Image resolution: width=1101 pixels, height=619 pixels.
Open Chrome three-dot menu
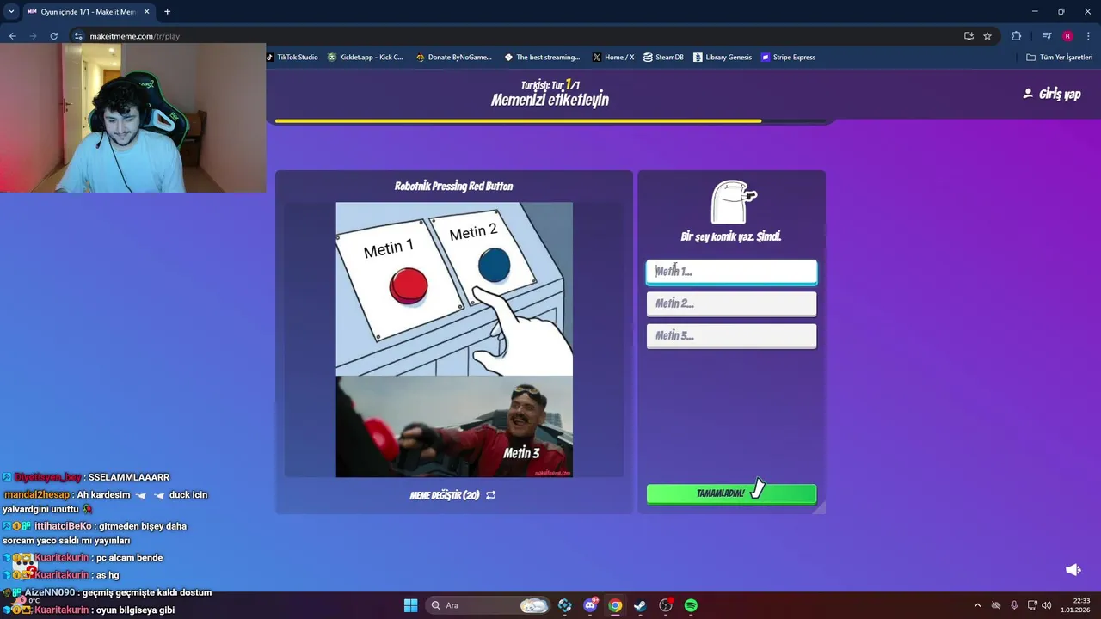pos(1088,36)
